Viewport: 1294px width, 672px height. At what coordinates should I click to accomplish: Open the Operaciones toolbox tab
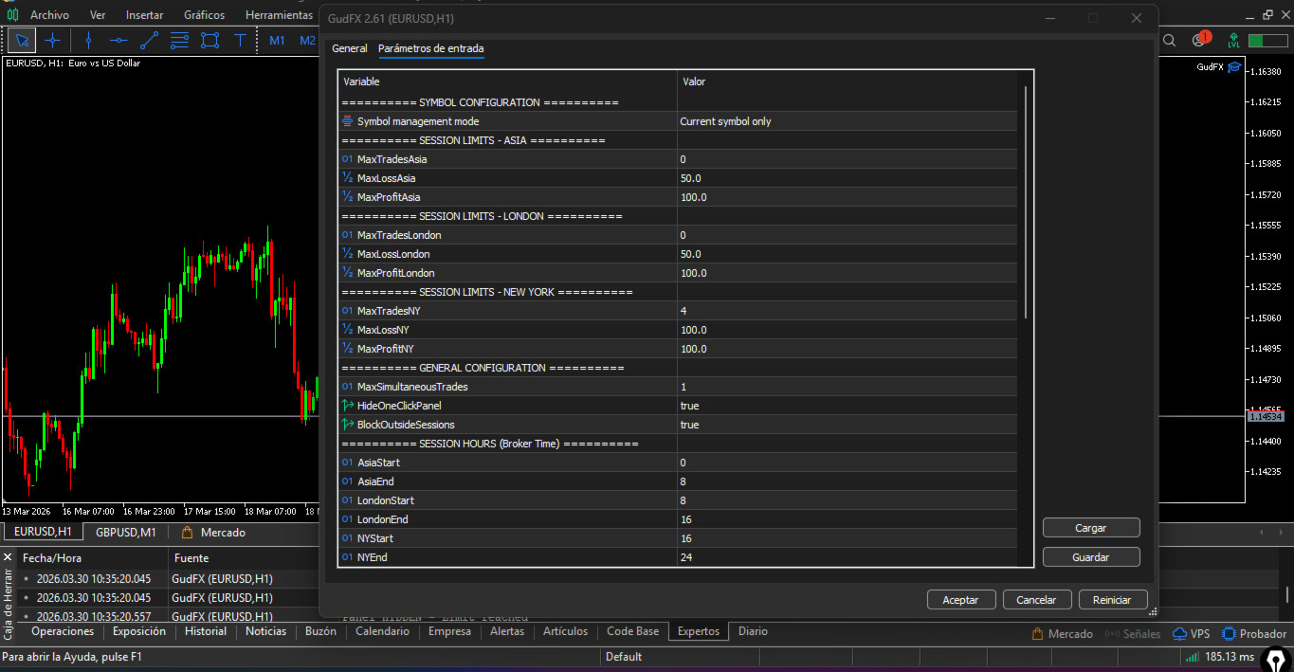tap(63, 631)
